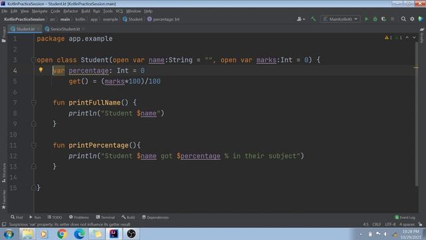Open Search Everywhere magnifier in toolbar
The height and width of the screenshot is (240, 426).
(x=403, y=19)
